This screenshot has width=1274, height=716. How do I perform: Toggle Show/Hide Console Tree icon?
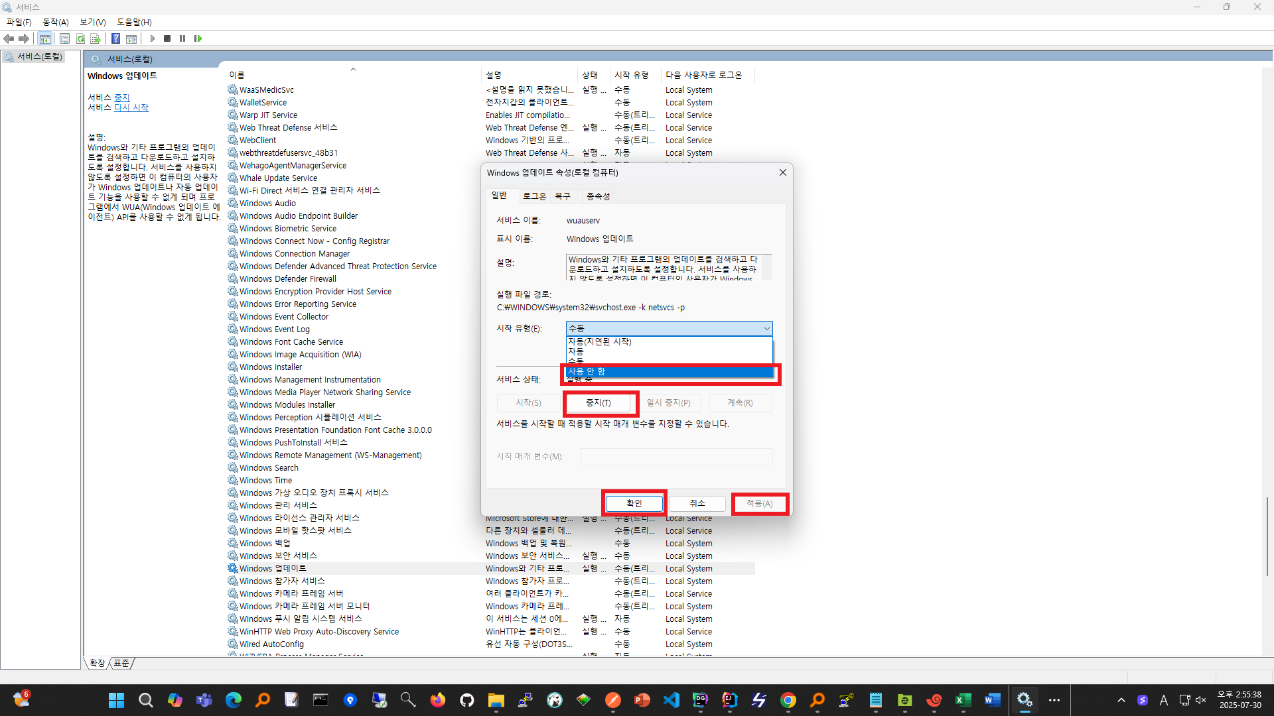45,38
